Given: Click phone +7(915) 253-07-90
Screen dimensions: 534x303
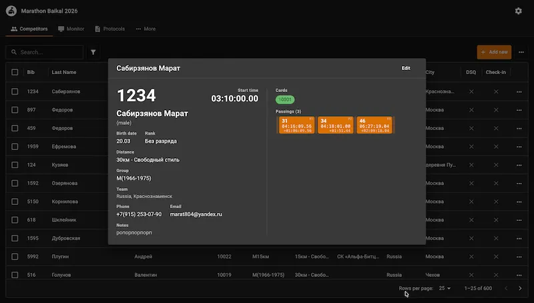Looking at the screenshot, I should 139,214.
